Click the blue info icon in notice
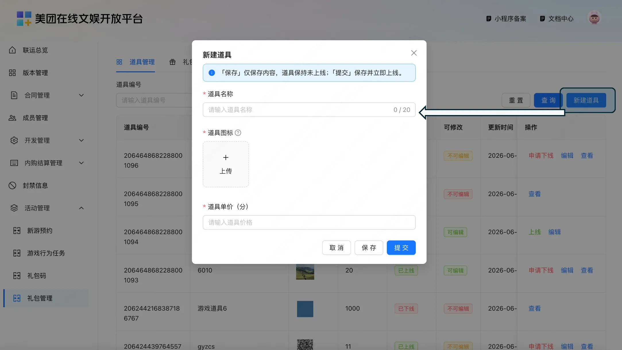 tap(212, 73)
